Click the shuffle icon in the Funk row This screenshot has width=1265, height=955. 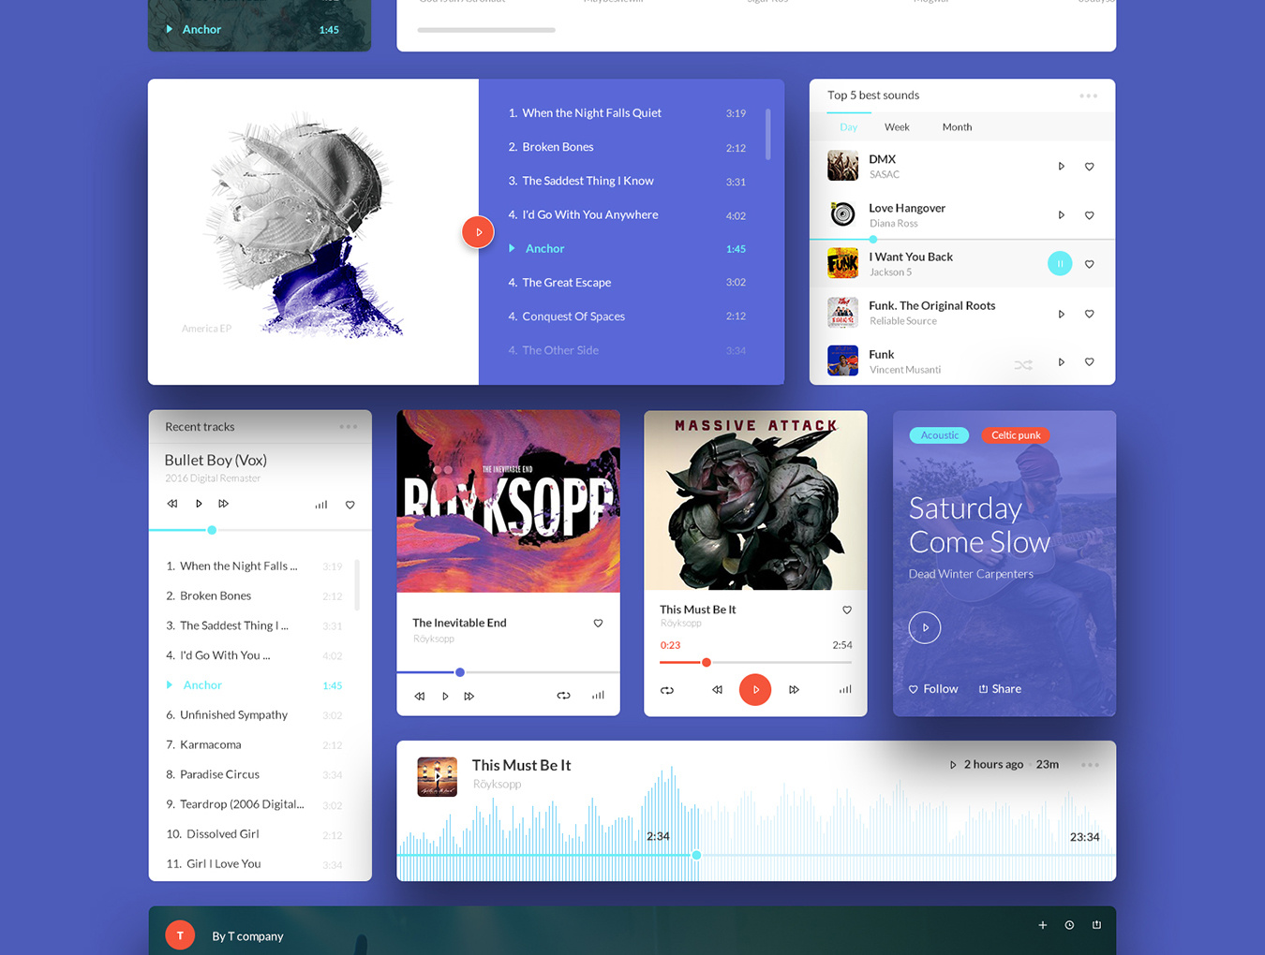tap(1023, 364)
